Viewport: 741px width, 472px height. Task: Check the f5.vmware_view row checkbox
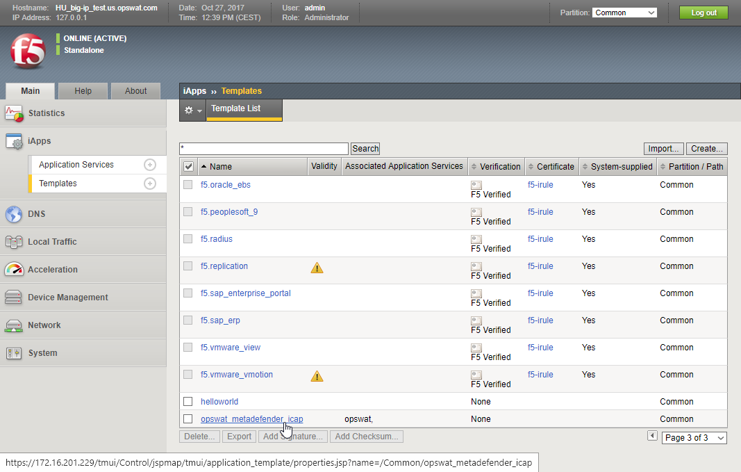188,348
